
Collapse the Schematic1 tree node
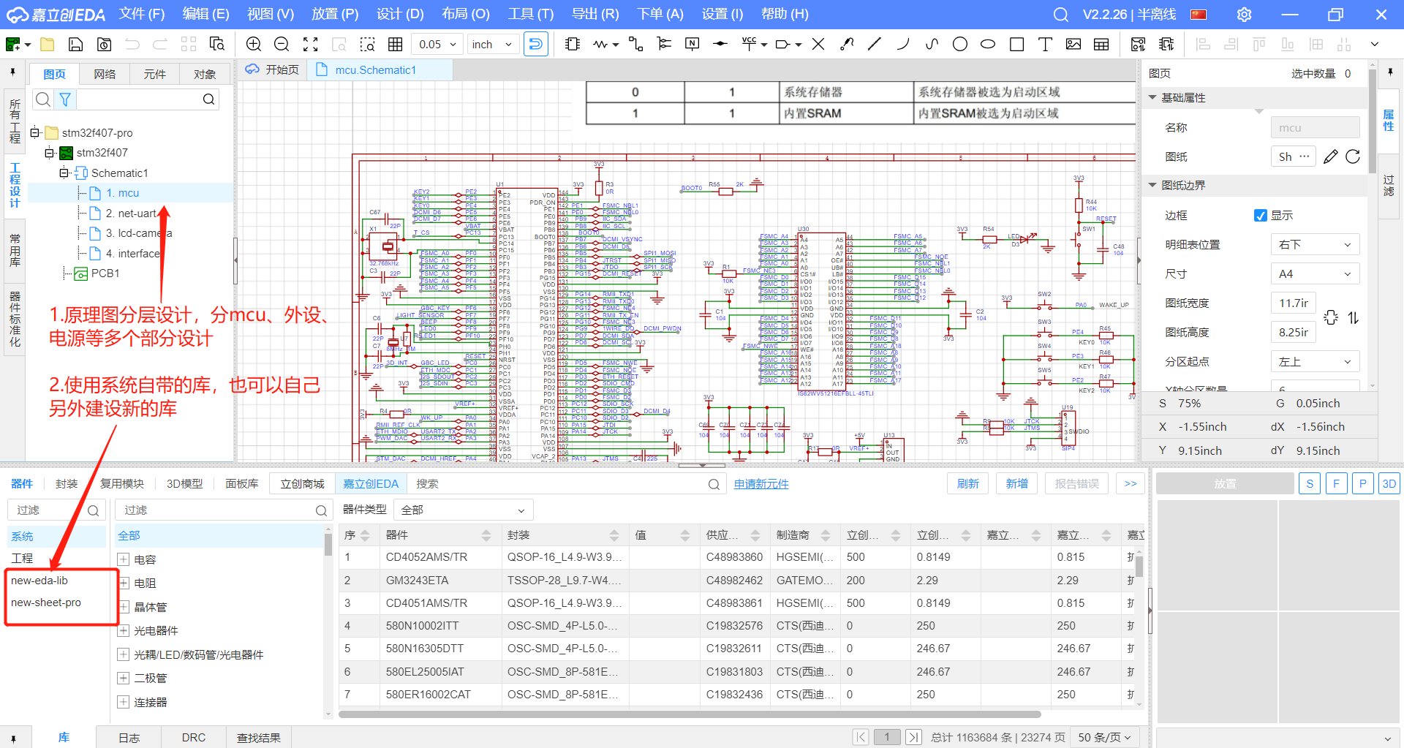click(64, 173)
